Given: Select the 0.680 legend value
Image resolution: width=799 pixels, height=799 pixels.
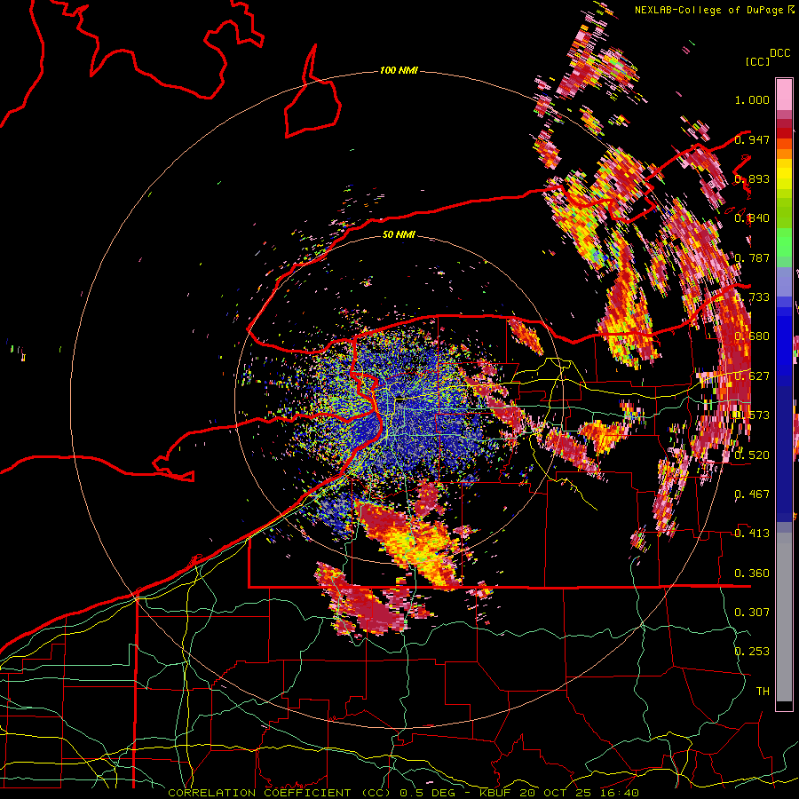Looking at the screenshot, I should click(752, 336).
